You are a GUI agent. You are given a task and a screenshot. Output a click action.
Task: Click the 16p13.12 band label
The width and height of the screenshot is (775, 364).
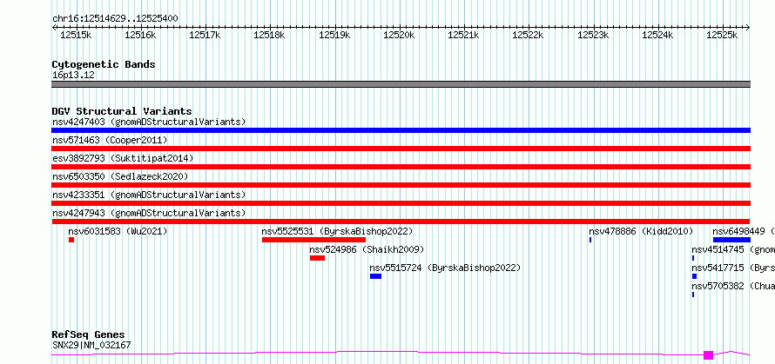click(73, 76)
